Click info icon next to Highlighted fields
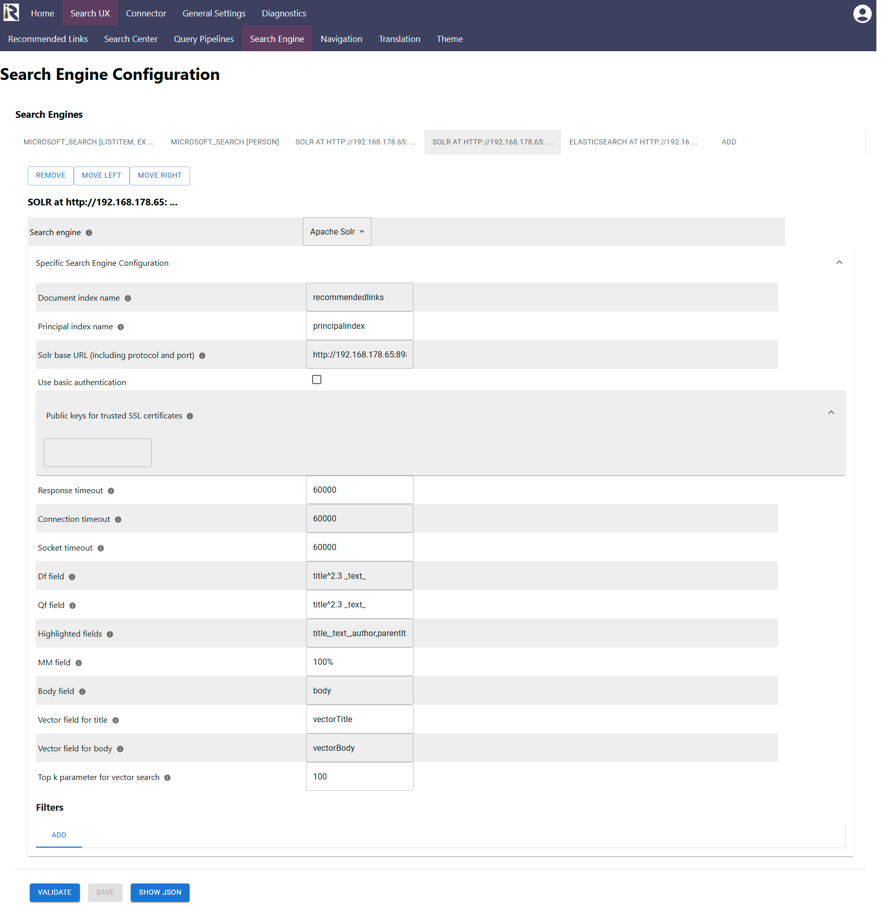The height and width of the screenshot is (906, 881). 110,635
